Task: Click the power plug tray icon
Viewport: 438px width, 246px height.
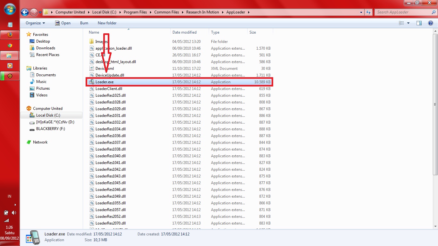Action: [6, 213]
